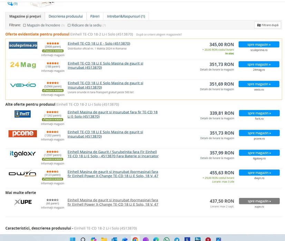This screenshot has height=241, width=285.
Task: Open Informații magazin for sculeprime.ro
Action: click(x=53, y=55)
